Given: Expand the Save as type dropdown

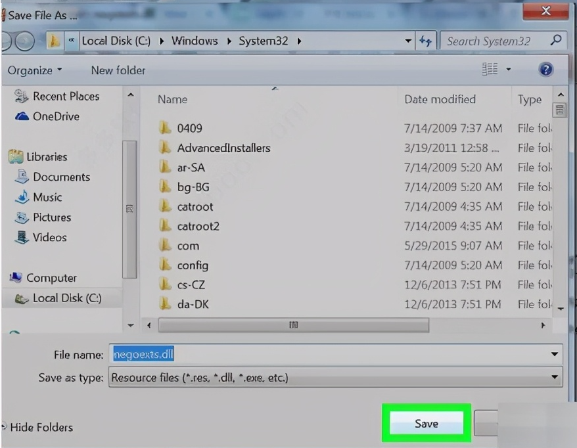Looking at the screenshot, I should (555, 378).
